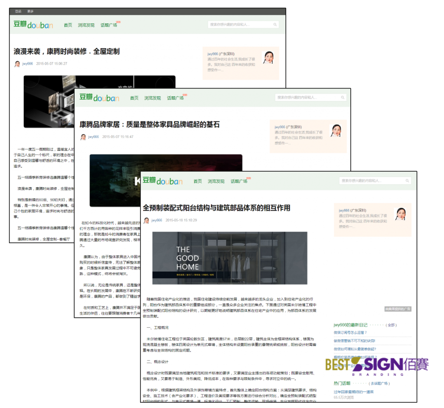Open jwy666 author link dated 2015-05-07 15:06:27
The image size is (444, 408).
click(28, 64)
